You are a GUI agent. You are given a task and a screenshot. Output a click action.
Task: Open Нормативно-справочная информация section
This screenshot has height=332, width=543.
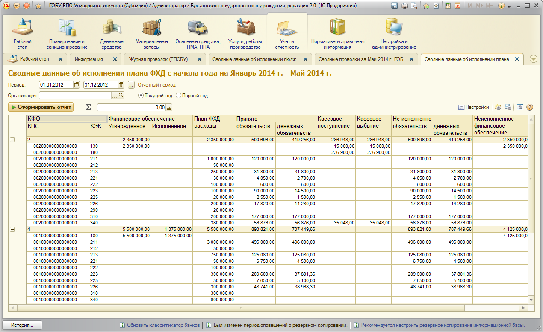pyautogui.click(x=338, y=34)
